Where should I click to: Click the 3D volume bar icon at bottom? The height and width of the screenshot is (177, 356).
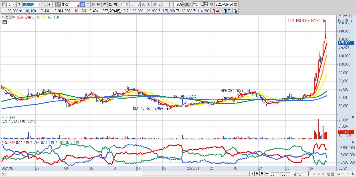tap(329, 174)
